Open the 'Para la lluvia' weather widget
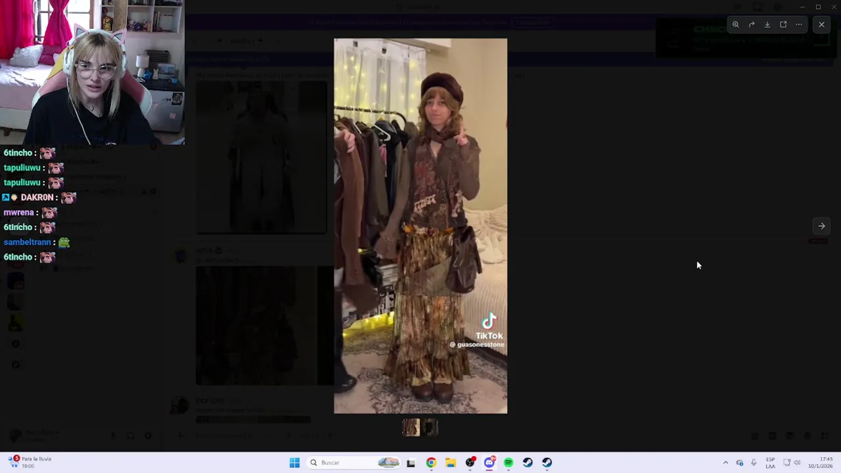841x473 pixels. (x=30, y=462)
